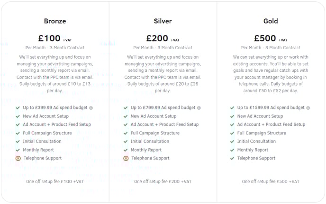The height and width of the screenshot is (204, 326).
Task: Select the Silver plan heading
Action: (163, 21)
